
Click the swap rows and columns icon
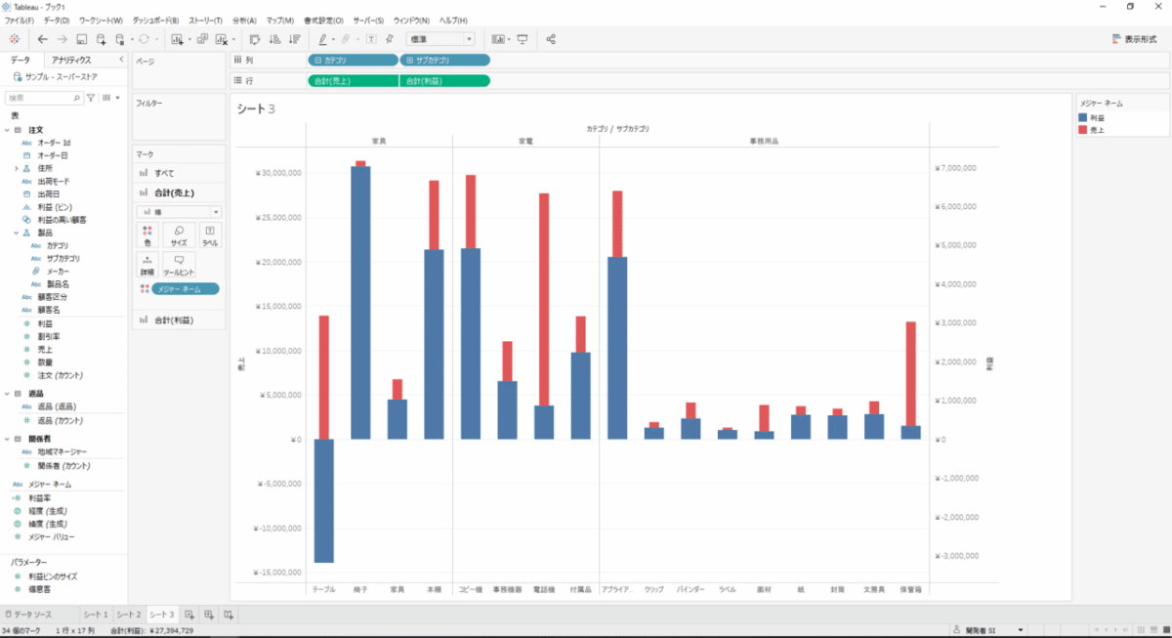(254, 39)
